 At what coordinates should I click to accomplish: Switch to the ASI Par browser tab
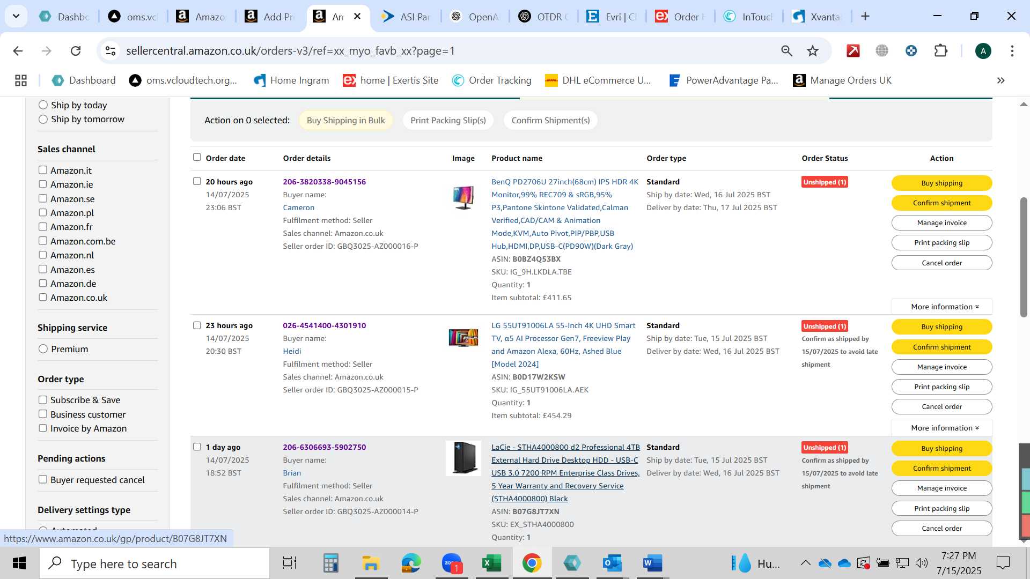pos(407,17)
